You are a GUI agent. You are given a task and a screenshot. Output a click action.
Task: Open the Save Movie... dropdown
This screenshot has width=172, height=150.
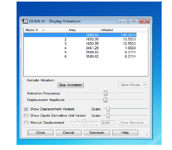click(x=132, y=85)
